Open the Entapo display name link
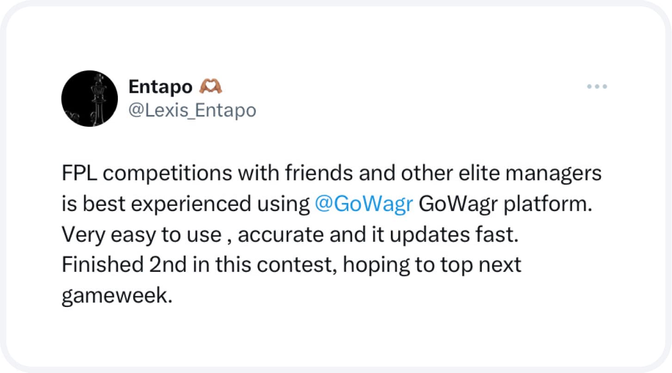 [160, 86]
